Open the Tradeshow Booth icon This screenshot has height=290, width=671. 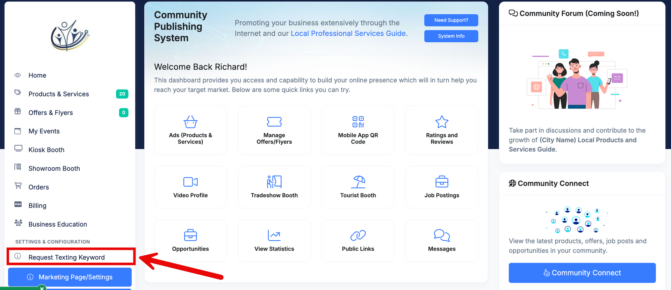click(x=274, y=182)
